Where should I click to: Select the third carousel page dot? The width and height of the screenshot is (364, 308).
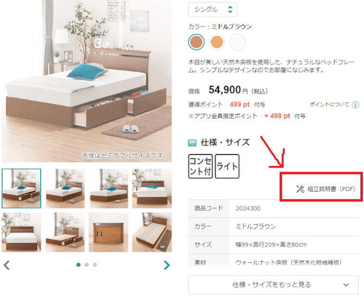click(95, 265)
